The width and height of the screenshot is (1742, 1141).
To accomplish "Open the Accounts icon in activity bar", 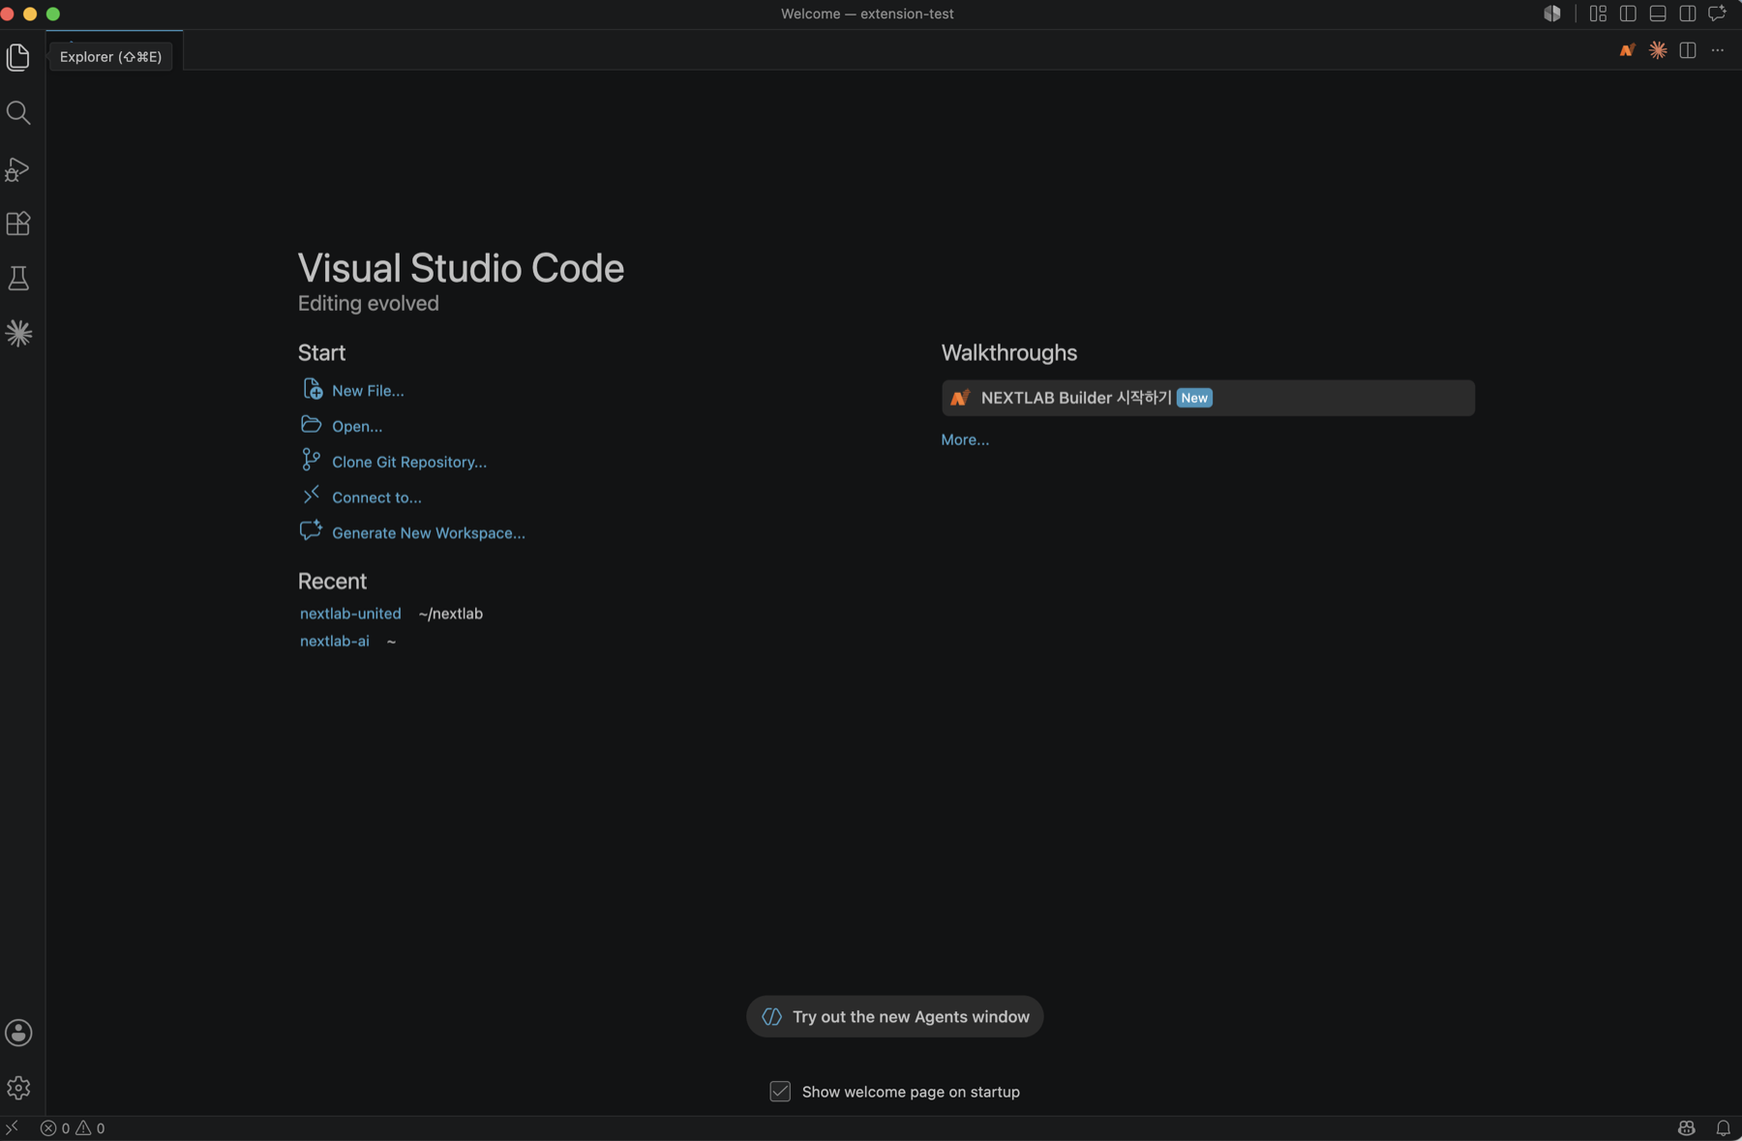I will tap(18, 1033).
